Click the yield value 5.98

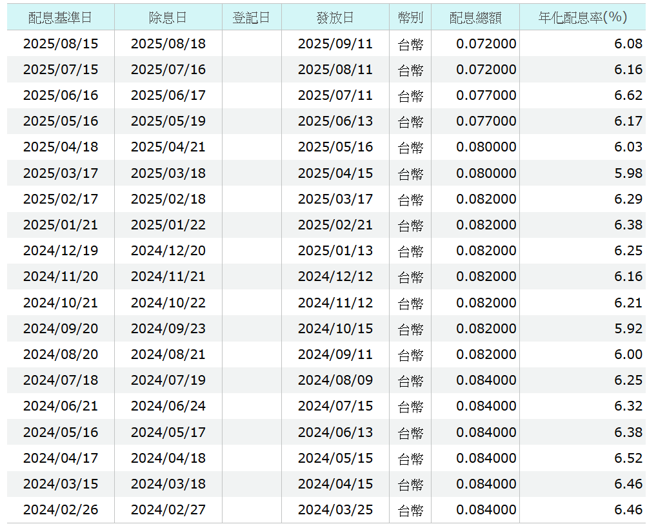(628, 173)
